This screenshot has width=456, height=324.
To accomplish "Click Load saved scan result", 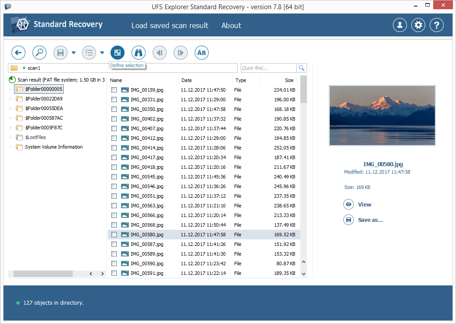I will pyautogui.click(x=170, y=25).
